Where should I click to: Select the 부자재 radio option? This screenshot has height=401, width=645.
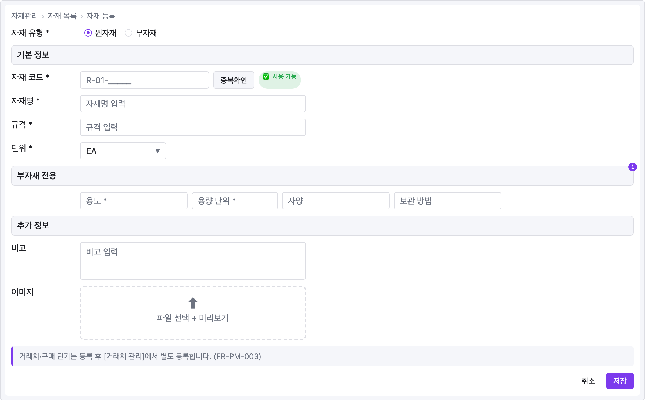click(129, 33)
